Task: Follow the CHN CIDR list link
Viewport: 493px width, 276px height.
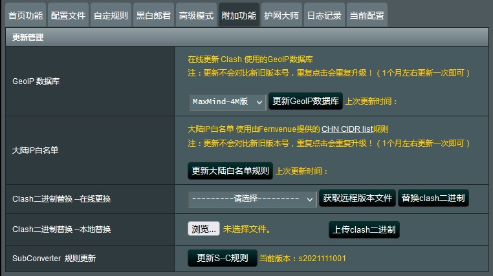Action: [355, 129]
